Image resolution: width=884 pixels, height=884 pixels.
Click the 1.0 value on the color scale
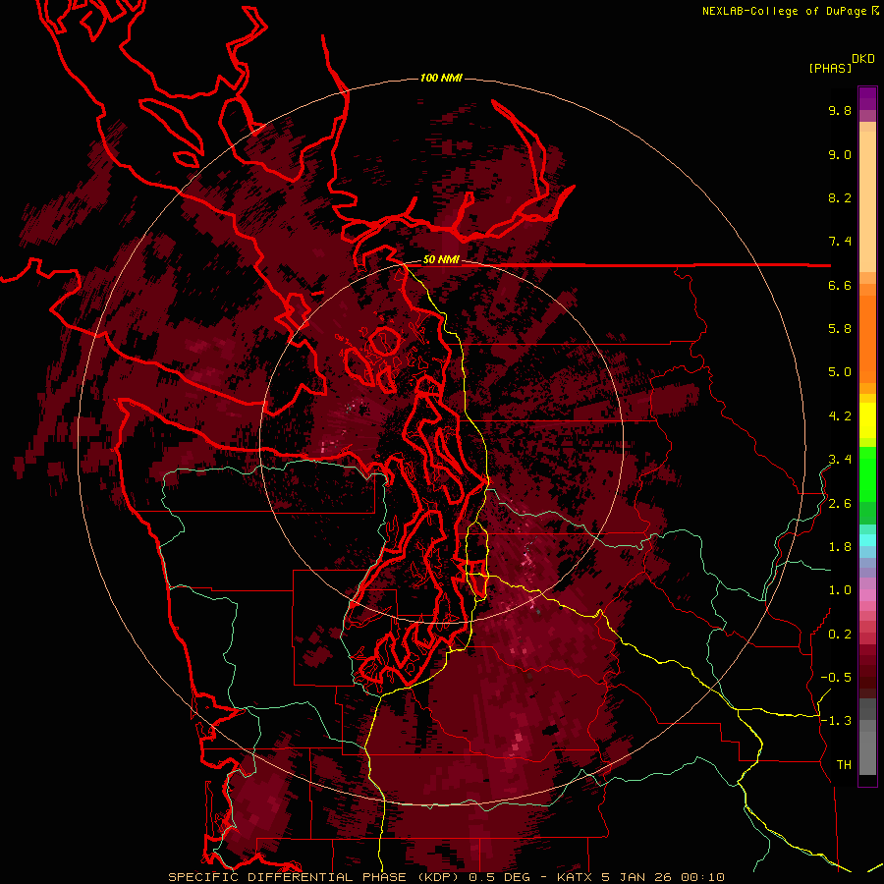(840, 590)
